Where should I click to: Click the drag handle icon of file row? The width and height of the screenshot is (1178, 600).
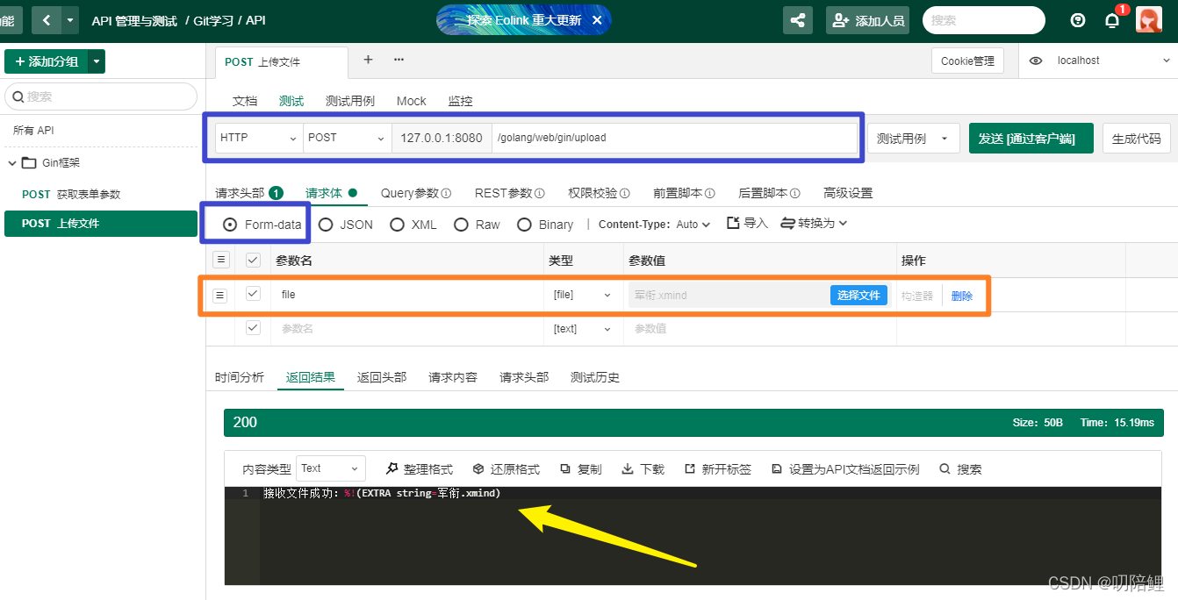[x=220, y=295]
